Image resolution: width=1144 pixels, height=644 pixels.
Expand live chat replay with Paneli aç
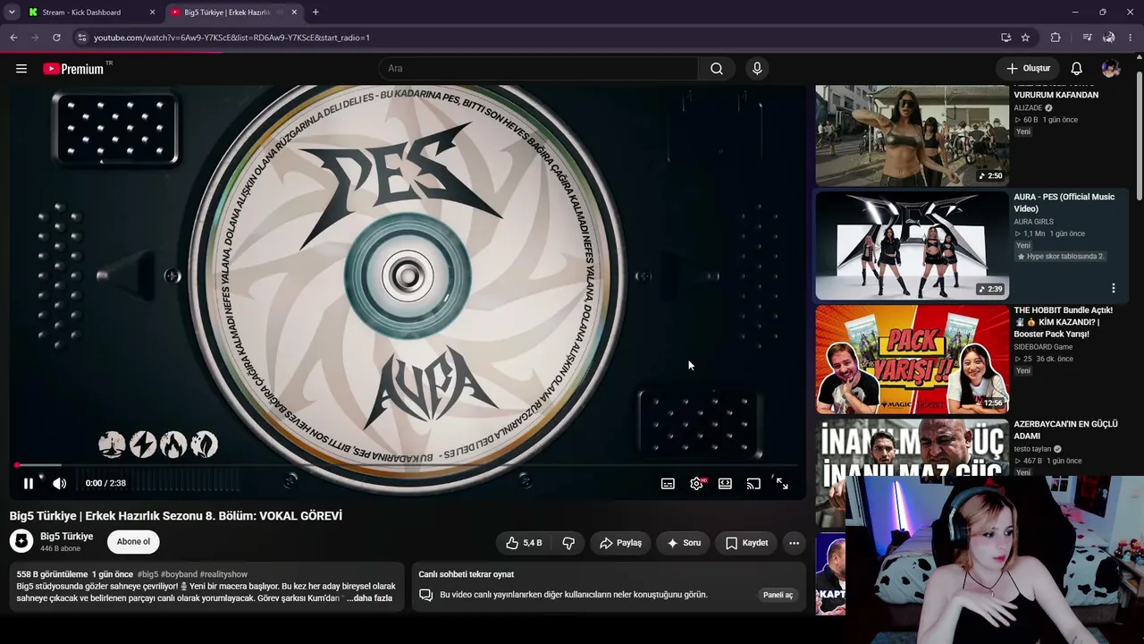778,595
